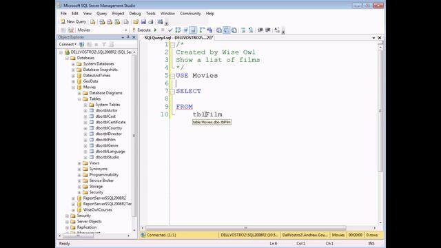
Task: Click the connect Object Explorer icon
Action: tap(81, 44)
